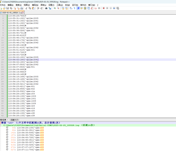
Task: Click the Close document toolbar icon
Action: point(15,8)
